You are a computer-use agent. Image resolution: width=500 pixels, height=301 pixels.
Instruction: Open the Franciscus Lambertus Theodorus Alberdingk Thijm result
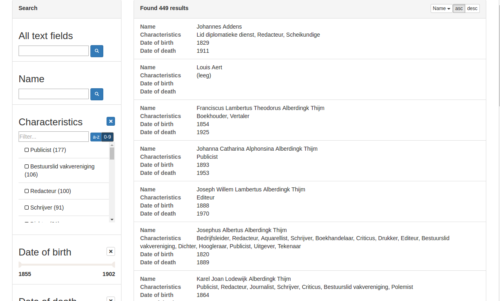tap(310, 120)
